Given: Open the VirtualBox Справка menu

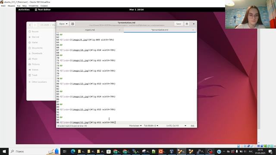Looking at the screenshot, I should [x=44, y=6].
